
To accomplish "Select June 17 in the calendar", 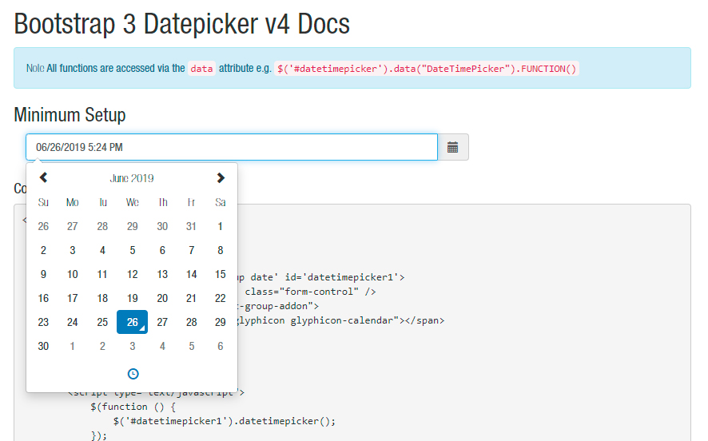I will (x=72, y=298).
